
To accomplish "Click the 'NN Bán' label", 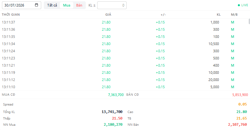I will (x=133, y=124).
